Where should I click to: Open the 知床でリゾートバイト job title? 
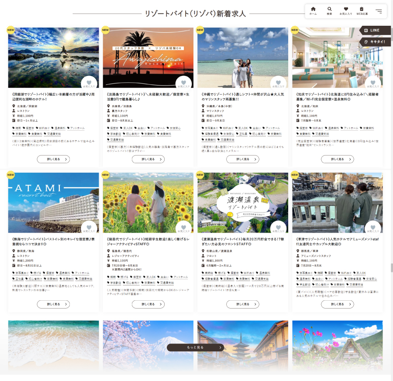pyautogui.click(x=338, y=97)
